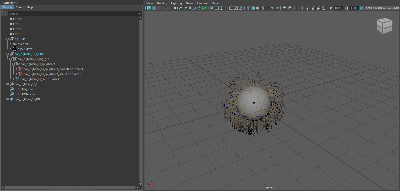Screen dimensions: 400x191
Task: Click the Select Camera icon in viewport toolbar
Action: tap(176, 8)
